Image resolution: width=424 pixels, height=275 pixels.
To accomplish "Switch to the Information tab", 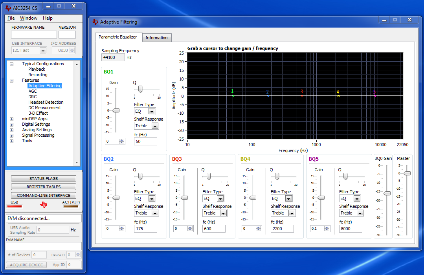I will [156, 38].
